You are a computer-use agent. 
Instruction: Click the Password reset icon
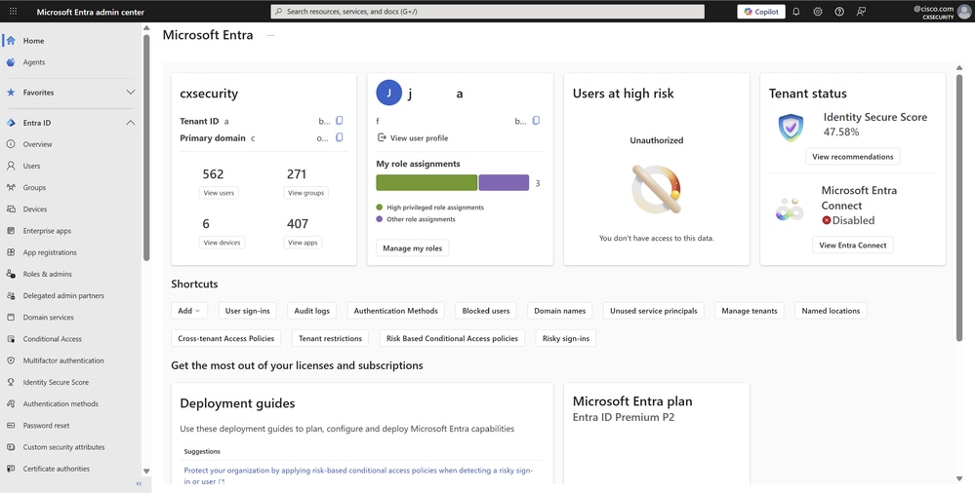11,426
